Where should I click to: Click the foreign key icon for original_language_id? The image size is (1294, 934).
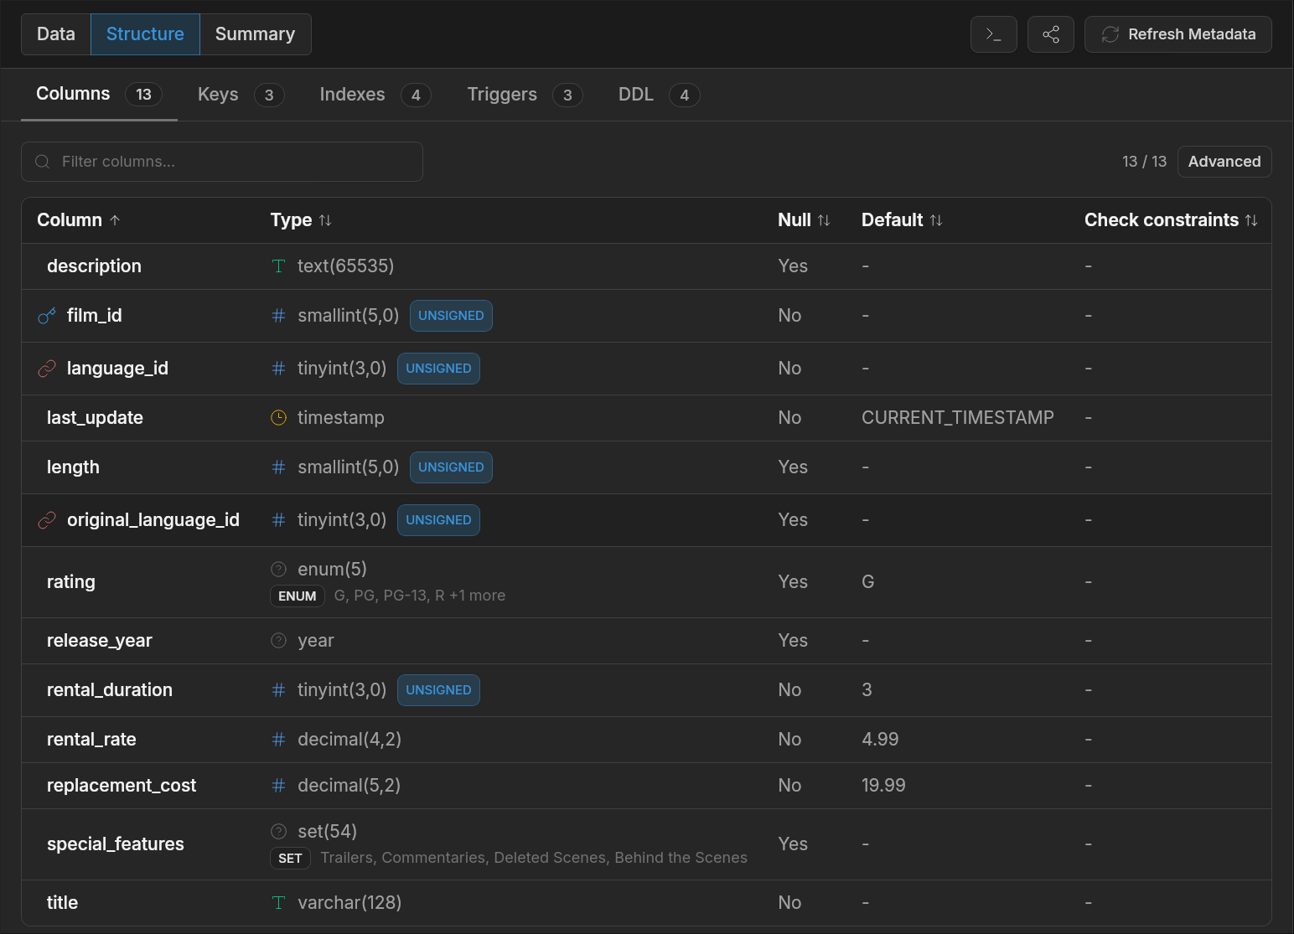[47, 520]
